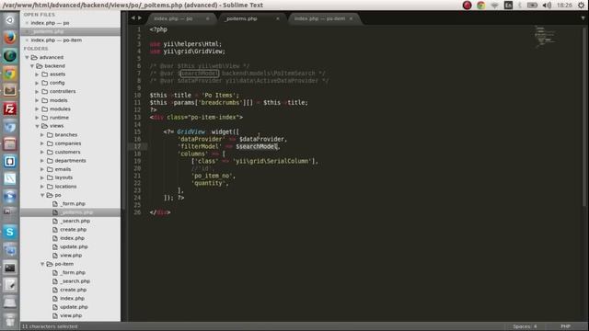Change syntax via 'PHP' in status bar
The height and width of the screenshot is (331, 589).
click(x=566, y=326)
